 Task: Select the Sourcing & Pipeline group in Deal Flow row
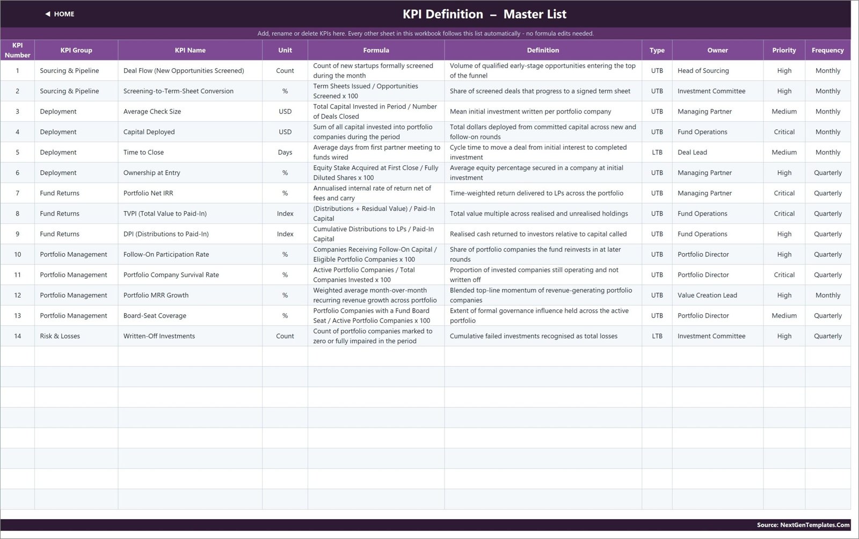76,71
